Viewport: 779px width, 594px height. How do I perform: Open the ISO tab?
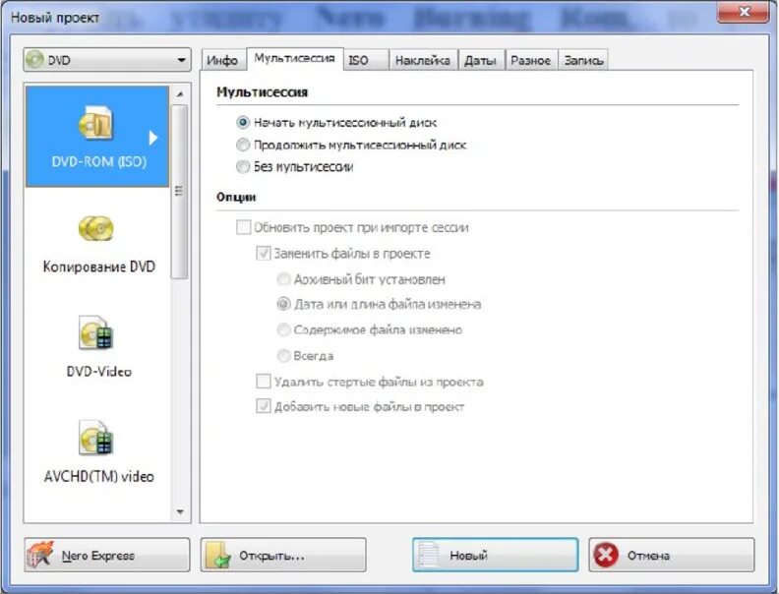(x=366, y=61)
